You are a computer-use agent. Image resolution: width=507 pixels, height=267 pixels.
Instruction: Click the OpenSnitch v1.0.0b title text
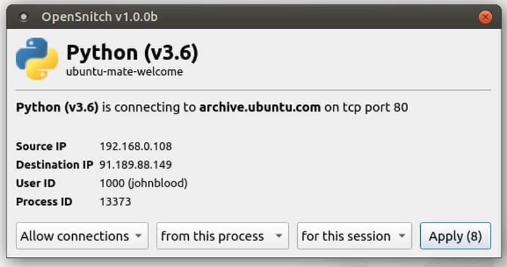point(99,17)
